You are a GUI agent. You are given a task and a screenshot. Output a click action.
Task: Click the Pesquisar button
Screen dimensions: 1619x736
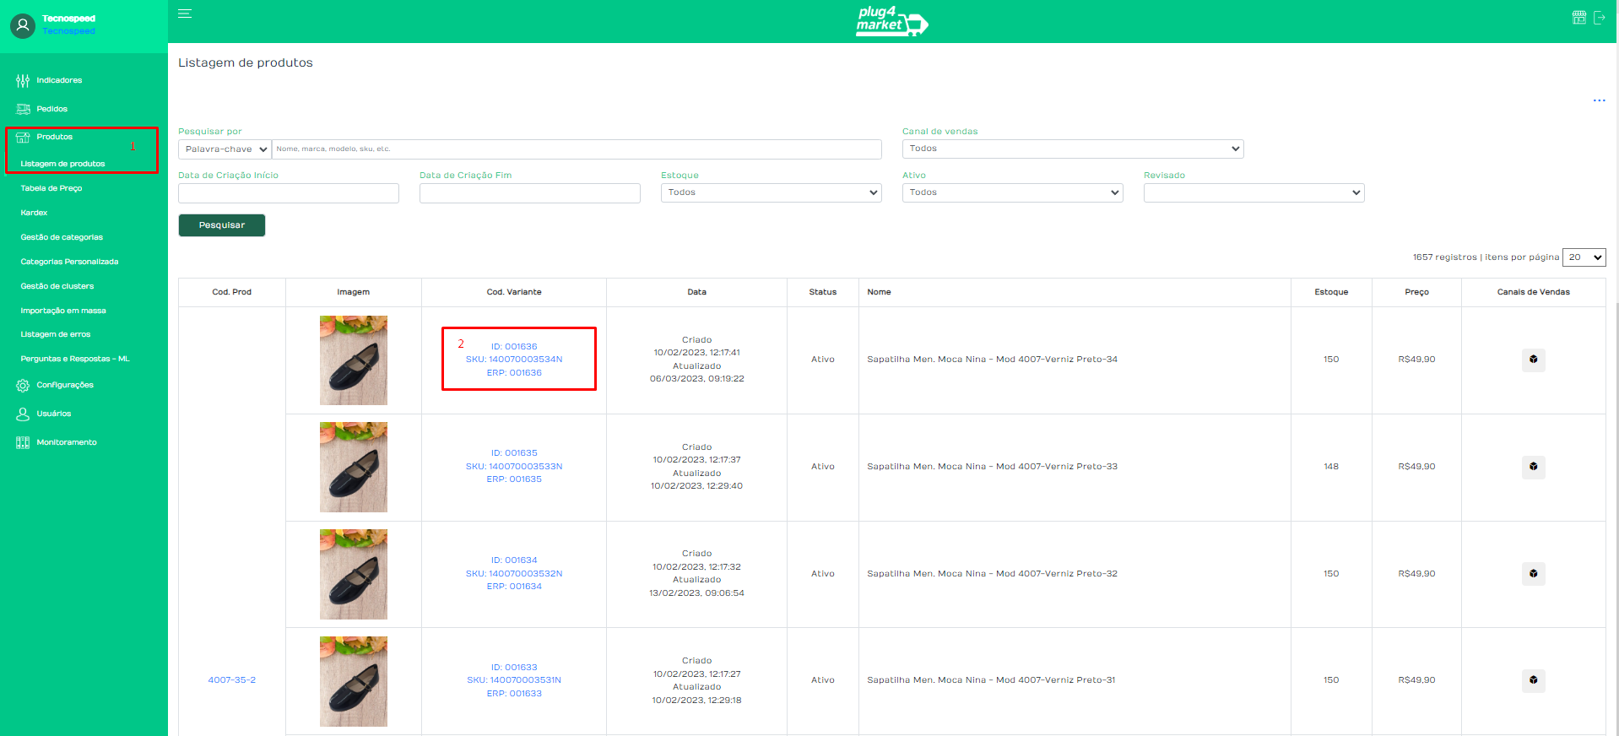click(222, 225)
